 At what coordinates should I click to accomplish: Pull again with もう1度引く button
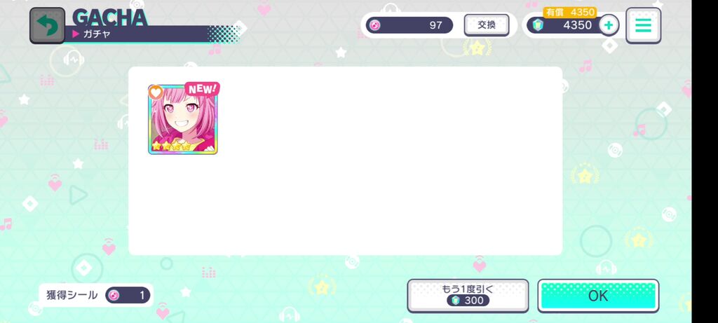[468, 296]
